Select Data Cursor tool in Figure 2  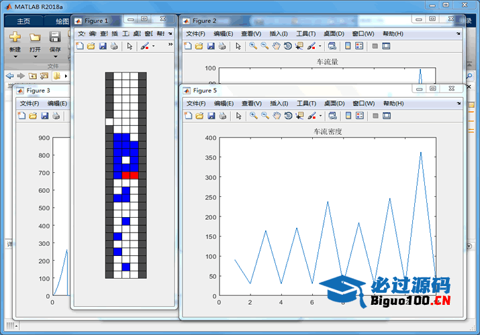point(299,46)
